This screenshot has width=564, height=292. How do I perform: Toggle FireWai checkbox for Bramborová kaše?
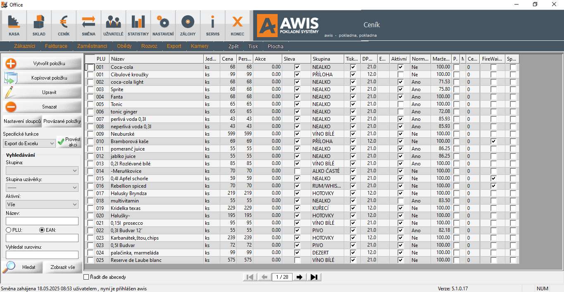point(494,141)
